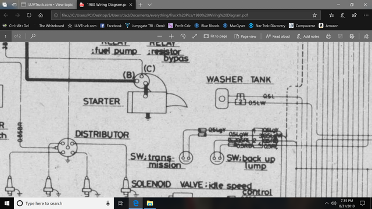Image resolution: width=372 pixels, height=209 pixels.
Task: Enter full-screen PDF view
Action: [x=195, y=36]
